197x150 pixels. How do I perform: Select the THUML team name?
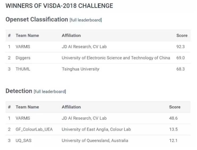click(x=23, y=69)
